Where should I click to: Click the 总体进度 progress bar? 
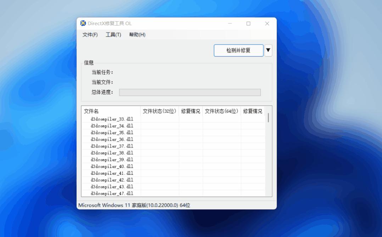click(190, 92)
